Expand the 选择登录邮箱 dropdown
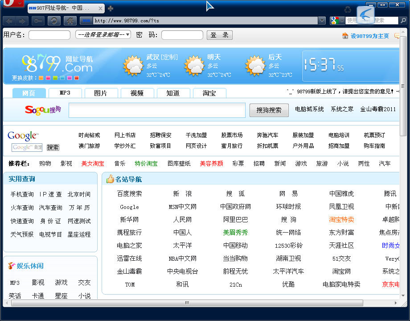The height and width of the screenshot is (321, 410). click(x=103, y=35)
